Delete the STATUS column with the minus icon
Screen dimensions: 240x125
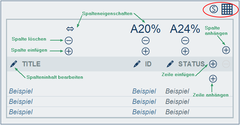pos(185,41)
